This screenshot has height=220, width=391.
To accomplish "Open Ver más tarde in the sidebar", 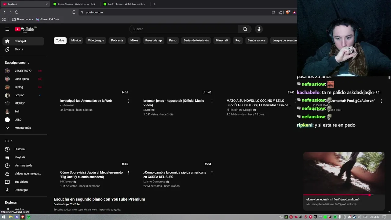I will click(23, 165).
